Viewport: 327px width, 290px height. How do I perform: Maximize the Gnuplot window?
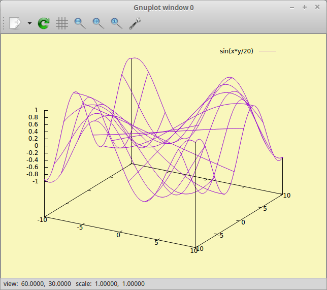click(x=304, y=7)
